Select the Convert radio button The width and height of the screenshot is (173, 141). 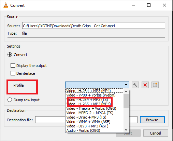[10, 55]
